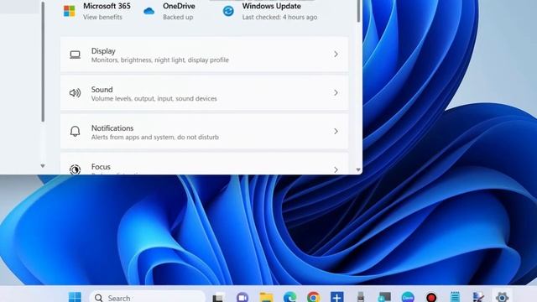Open the dark monitor app icon
This screenshot has width=537, height=302.
(384, 297)
